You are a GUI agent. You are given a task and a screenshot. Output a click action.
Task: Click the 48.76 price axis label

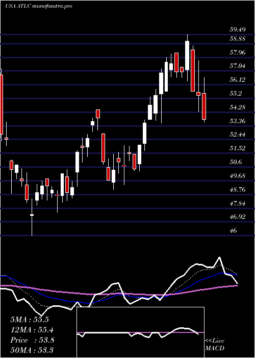(x=237, y=189)
